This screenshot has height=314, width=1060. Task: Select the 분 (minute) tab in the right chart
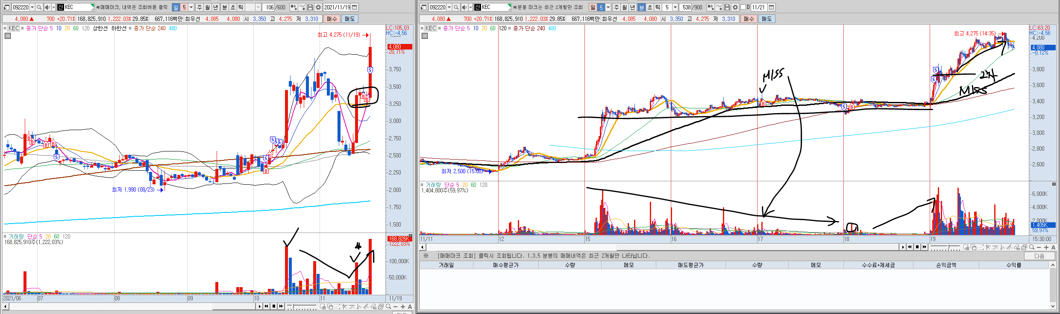641,7
